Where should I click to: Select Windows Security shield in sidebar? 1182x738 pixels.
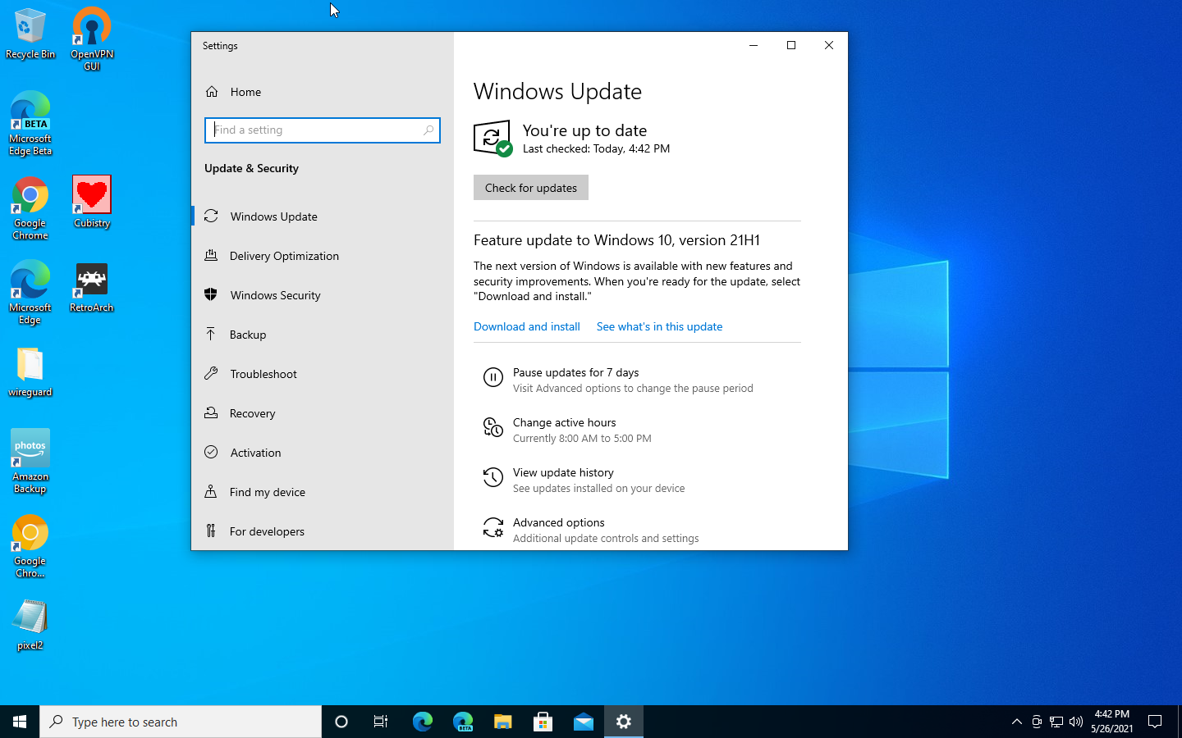pyautogui.click(x=211, y=294)
